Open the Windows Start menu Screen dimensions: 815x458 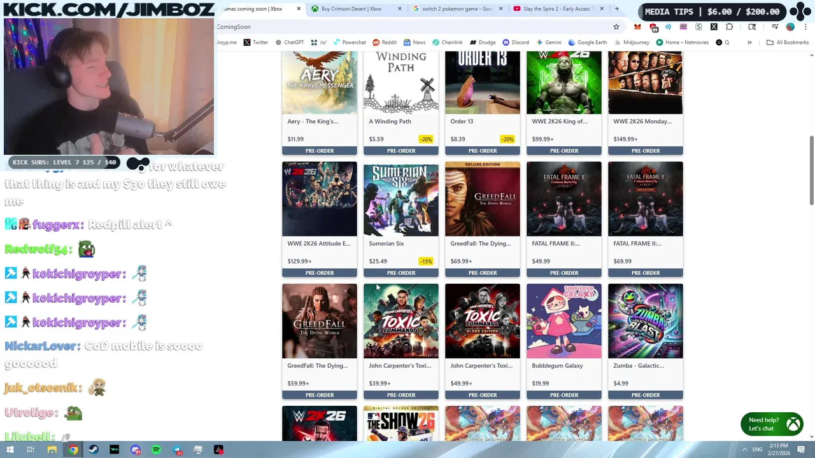(x=9, y=450)
